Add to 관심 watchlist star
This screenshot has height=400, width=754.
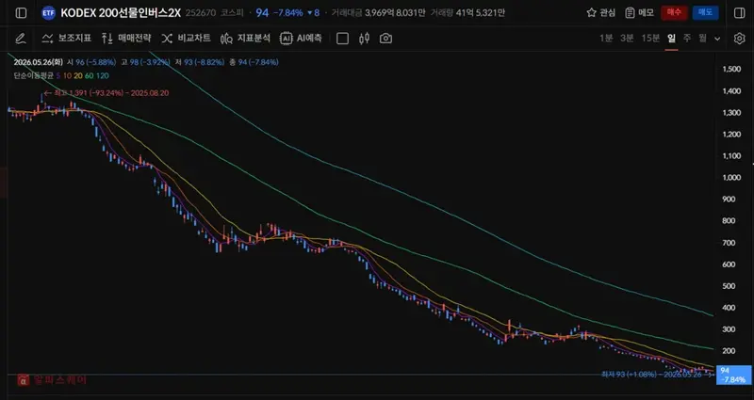coord(600,13)
